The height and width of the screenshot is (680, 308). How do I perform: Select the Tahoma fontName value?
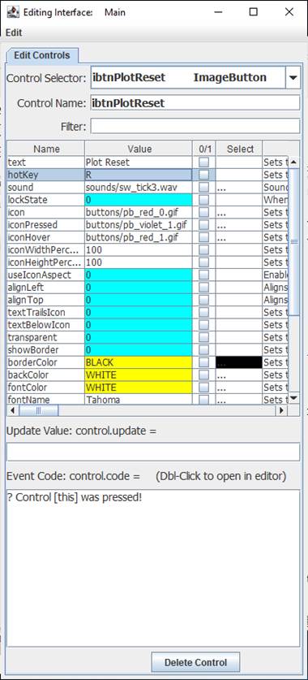coord(139,400)
